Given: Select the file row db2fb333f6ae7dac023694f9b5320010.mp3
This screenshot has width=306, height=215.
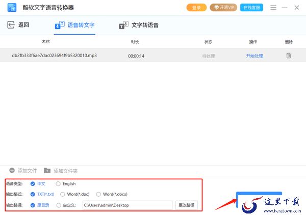Looking at the screenshot, I should (x=153, y=56).
